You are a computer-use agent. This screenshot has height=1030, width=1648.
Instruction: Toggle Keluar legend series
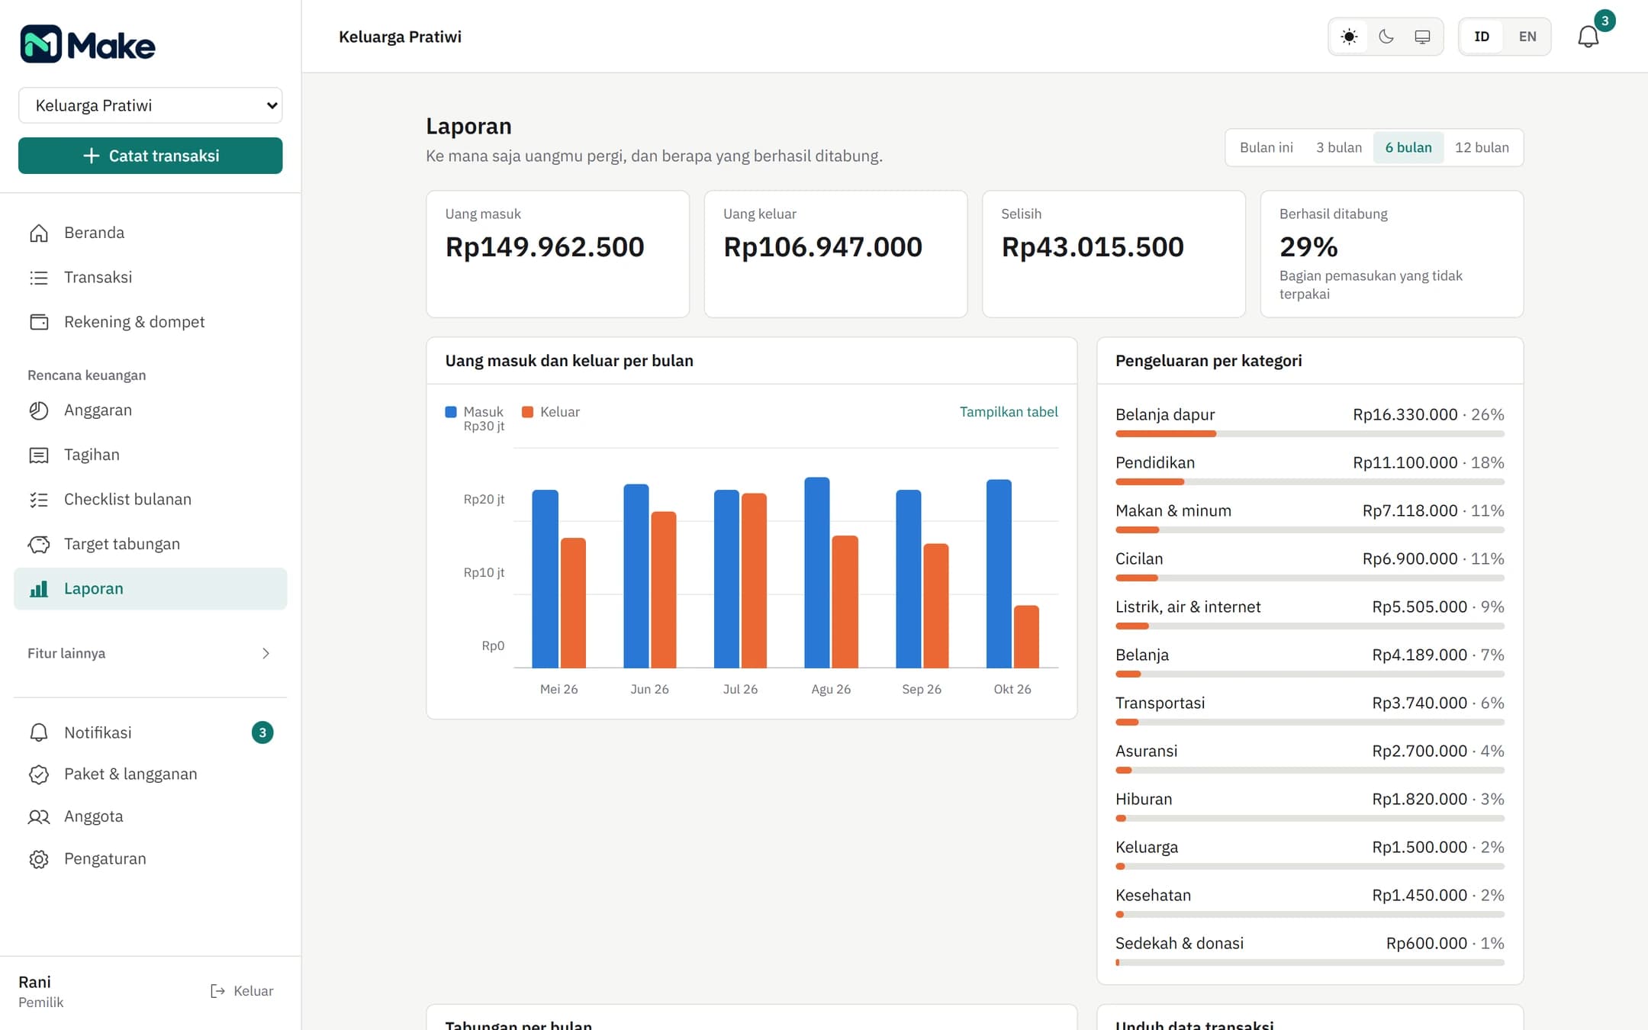click(x=551, y=412)
